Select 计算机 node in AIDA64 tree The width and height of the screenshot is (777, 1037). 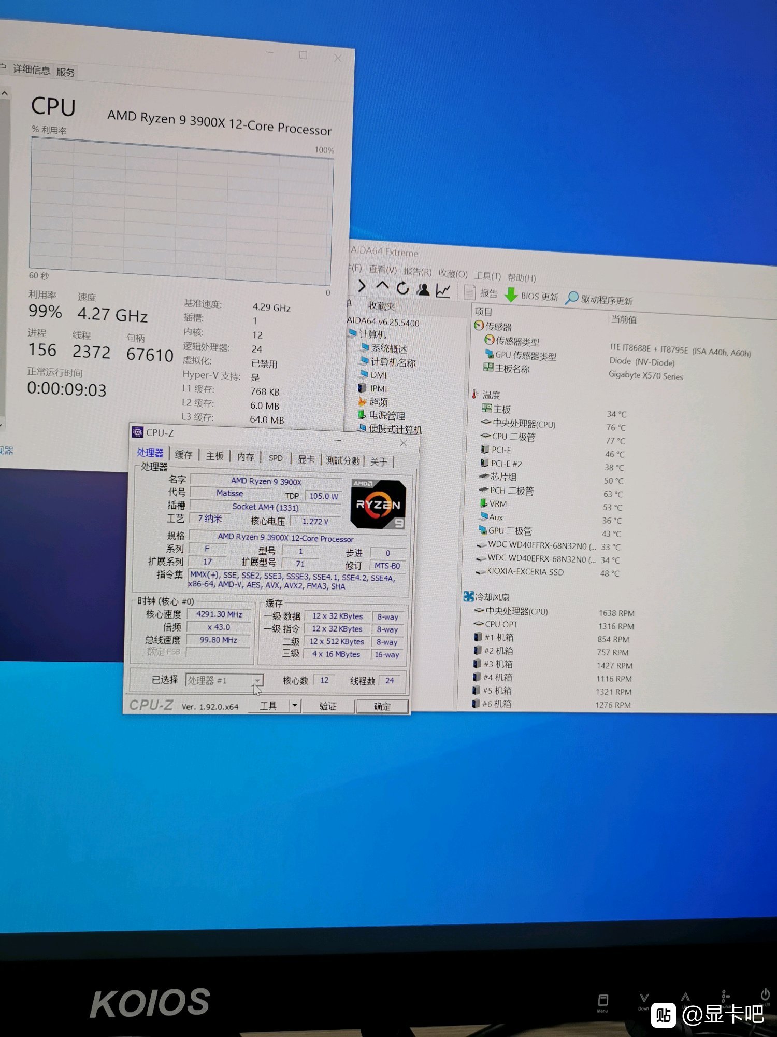click(x=367, y=334)
